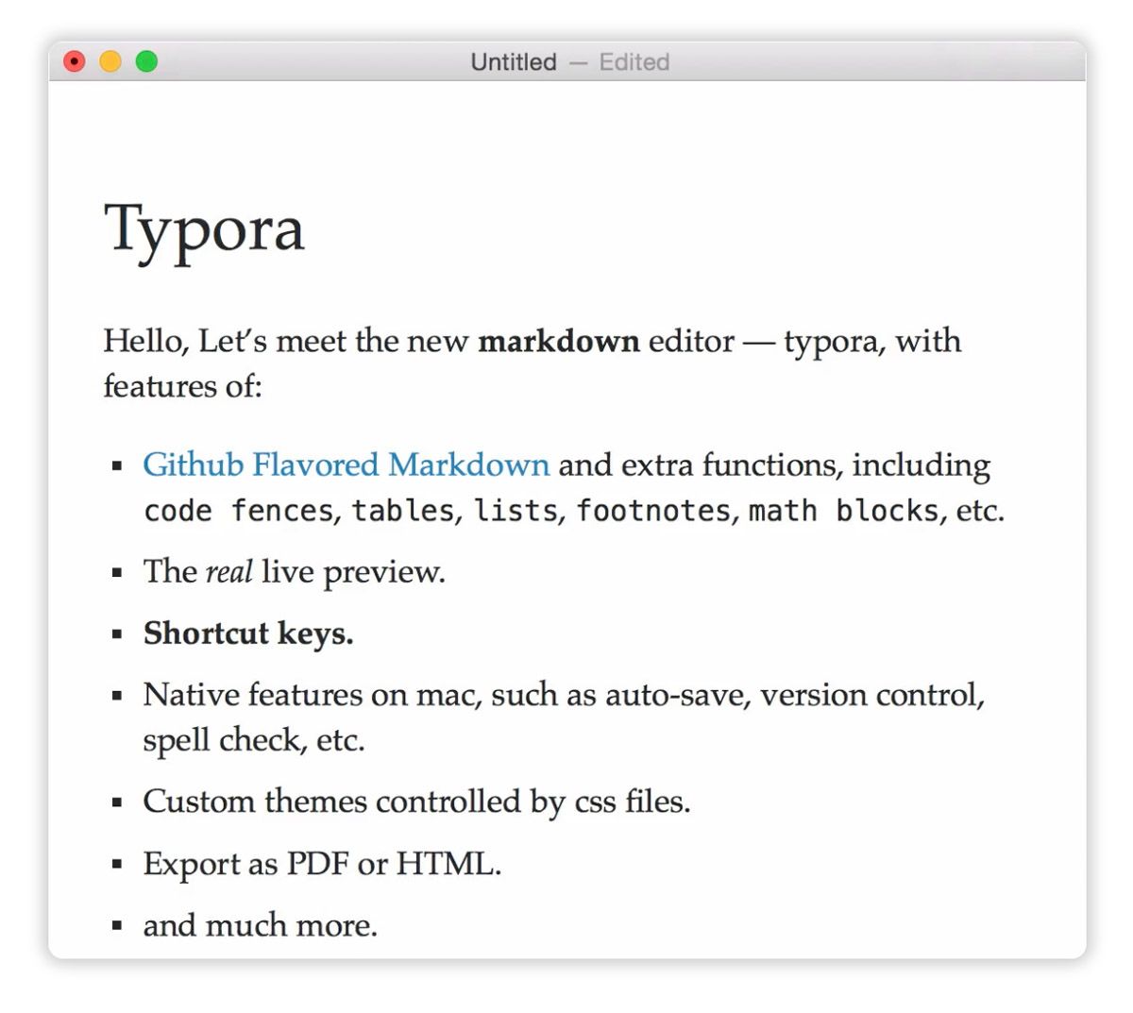The image size is (1133, 1013).
Task: Minimize the window with yellow button
Action: 110,61
